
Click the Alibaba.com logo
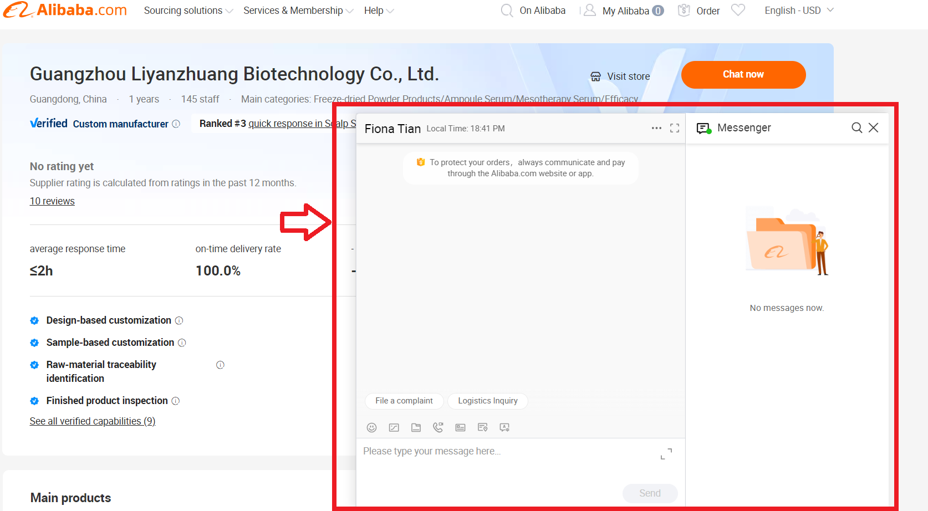tap(65, 10)
